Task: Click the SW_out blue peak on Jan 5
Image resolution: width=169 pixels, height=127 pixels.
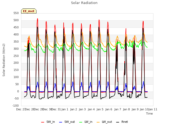Action: tap(99, 81)
